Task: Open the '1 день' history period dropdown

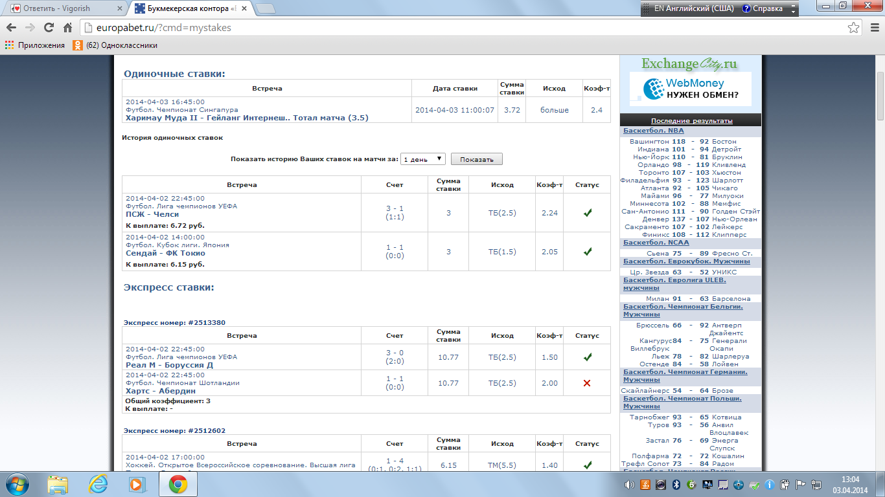Action: 422,159
